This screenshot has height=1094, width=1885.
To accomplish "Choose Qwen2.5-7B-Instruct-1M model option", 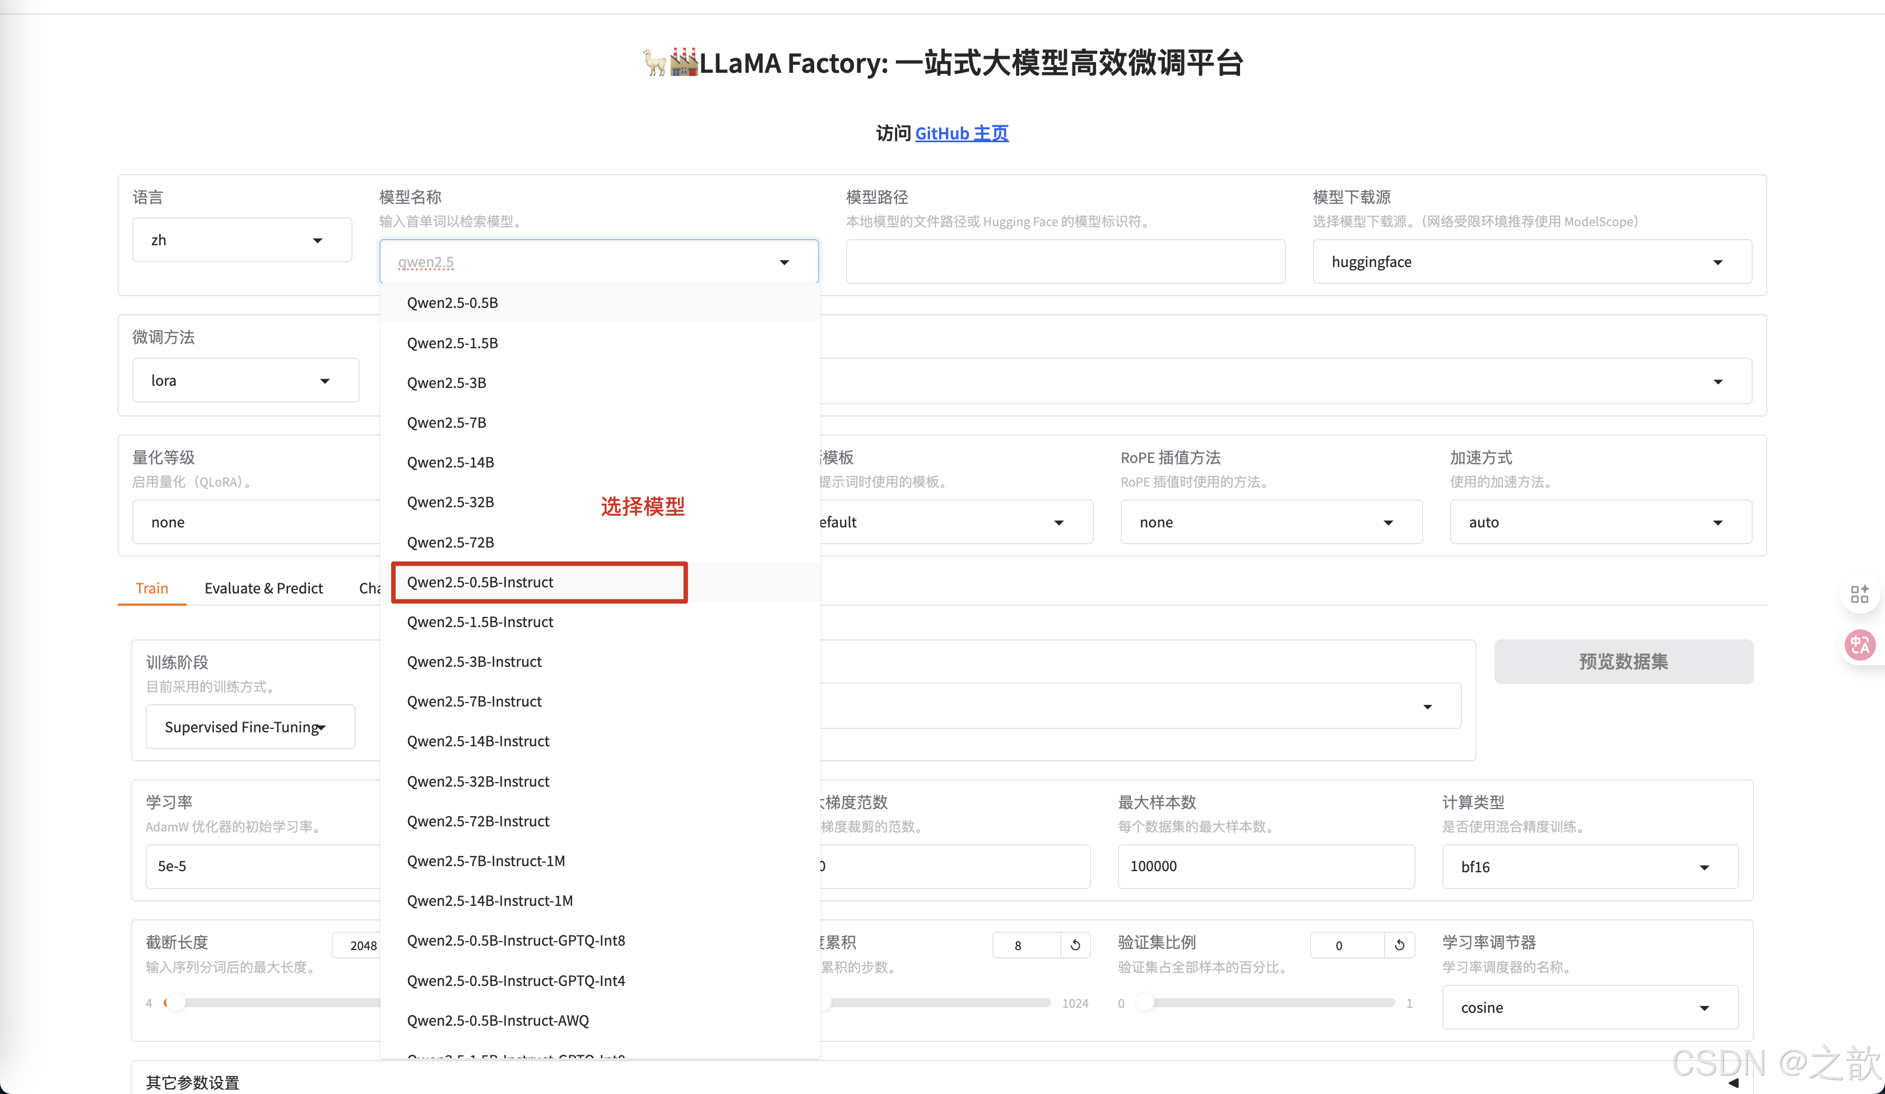I will coord(600,861).
